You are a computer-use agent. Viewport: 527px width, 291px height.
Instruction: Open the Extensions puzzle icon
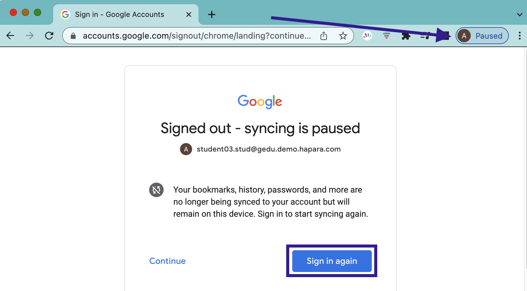click(406, 36)
